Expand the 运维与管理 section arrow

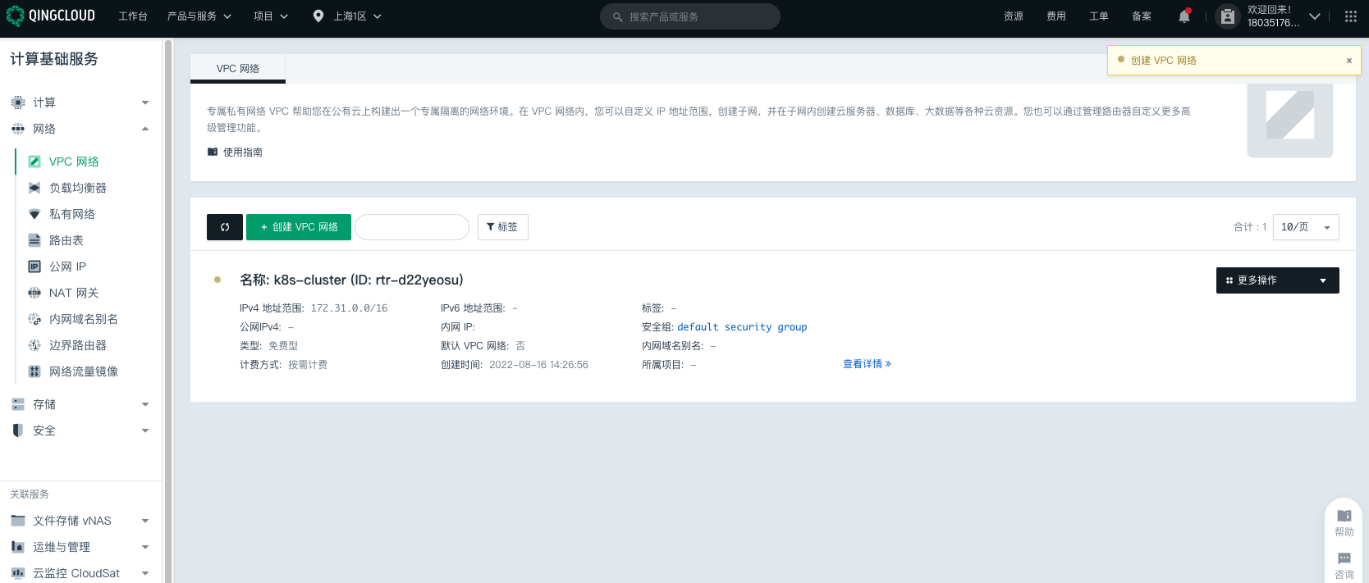point(145,547)
